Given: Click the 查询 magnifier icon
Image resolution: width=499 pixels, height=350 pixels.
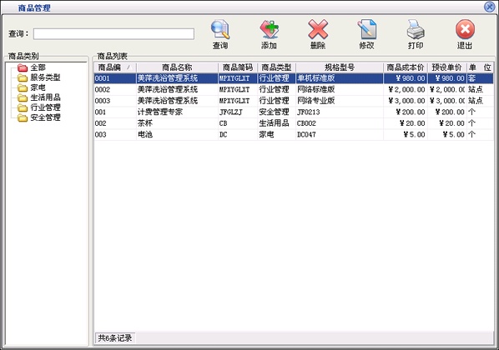Looking at the screenshot, I should point(220,29).
